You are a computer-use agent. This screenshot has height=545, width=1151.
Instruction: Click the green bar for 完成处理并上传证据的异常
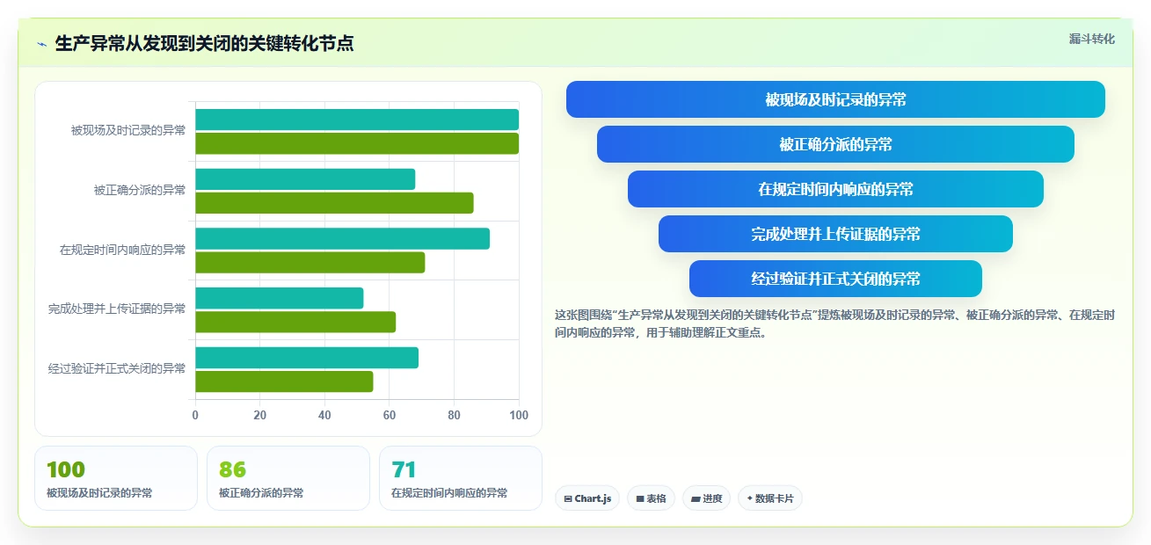(x=295, y=322)
